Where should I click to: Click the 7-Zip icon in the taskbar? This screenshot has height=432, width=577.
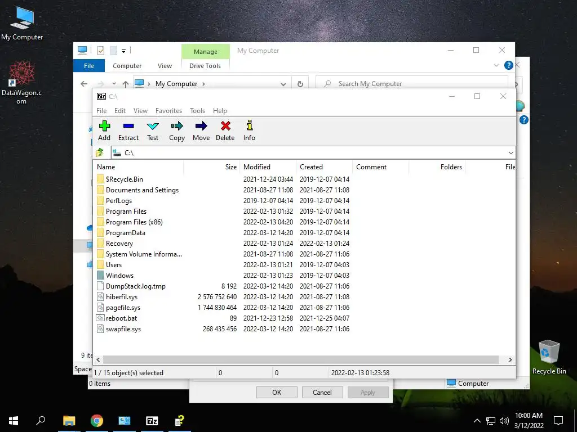152,421
